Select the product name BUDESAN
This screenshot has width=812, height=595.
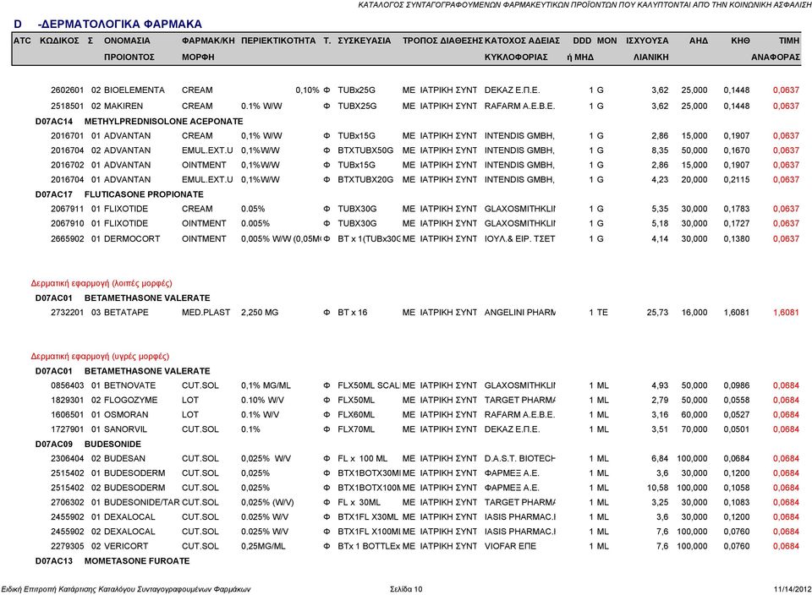[125, 458]
